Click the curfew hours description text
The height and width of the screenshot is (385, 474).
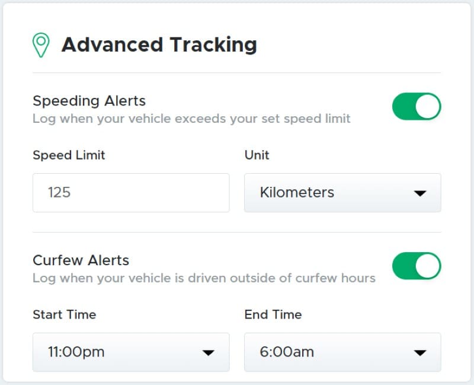[204, 278]
